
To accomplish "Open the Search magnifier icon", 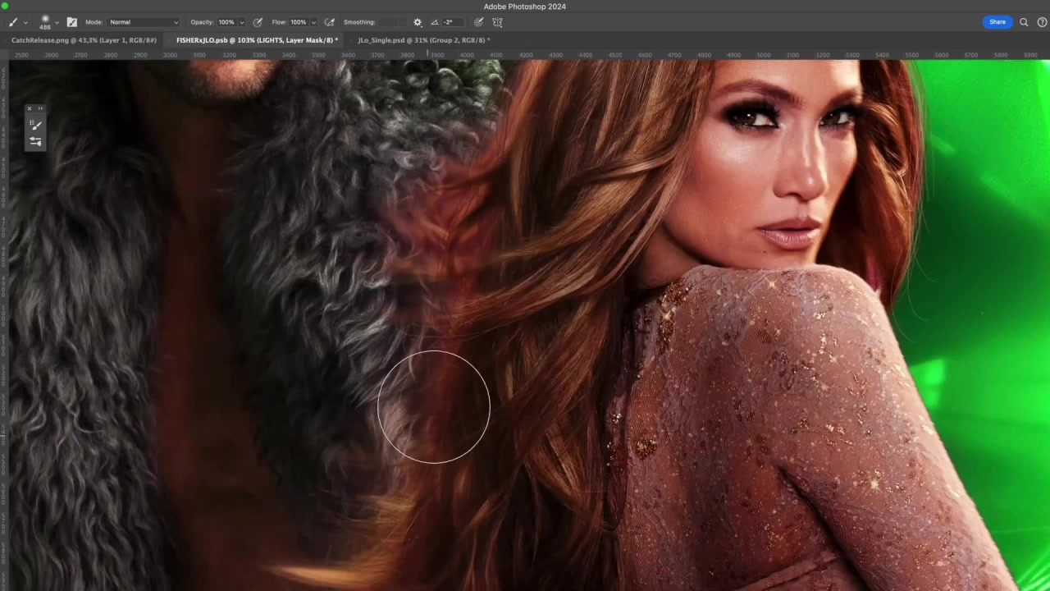I will click(1024, 22).
